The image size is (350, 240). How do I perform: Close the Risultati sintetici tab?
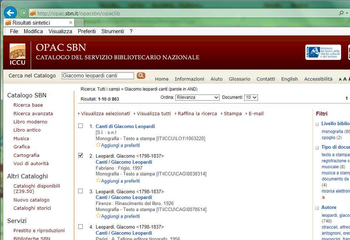tap(71, 22)
